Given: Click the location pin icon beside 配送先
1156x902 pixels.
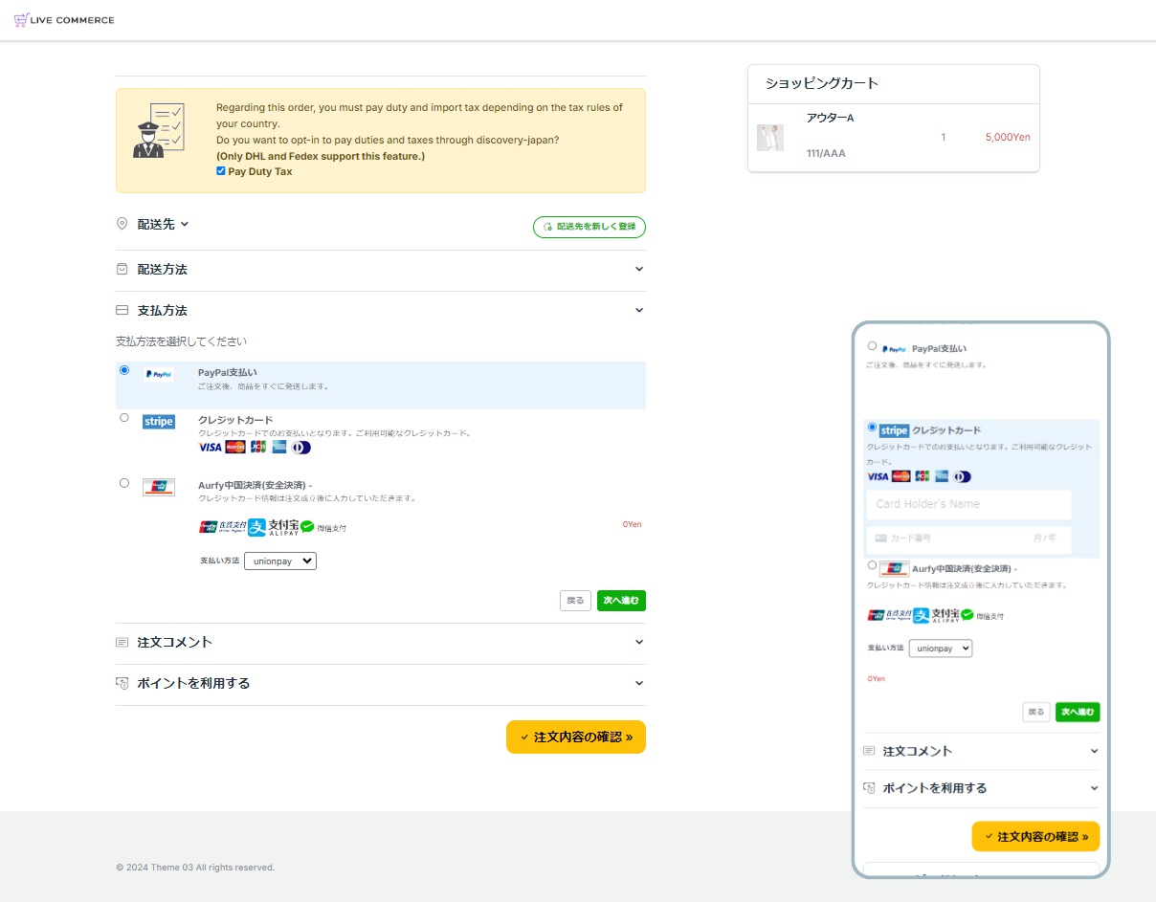Looking at the screenshot, I should click(x=122, y=224).
